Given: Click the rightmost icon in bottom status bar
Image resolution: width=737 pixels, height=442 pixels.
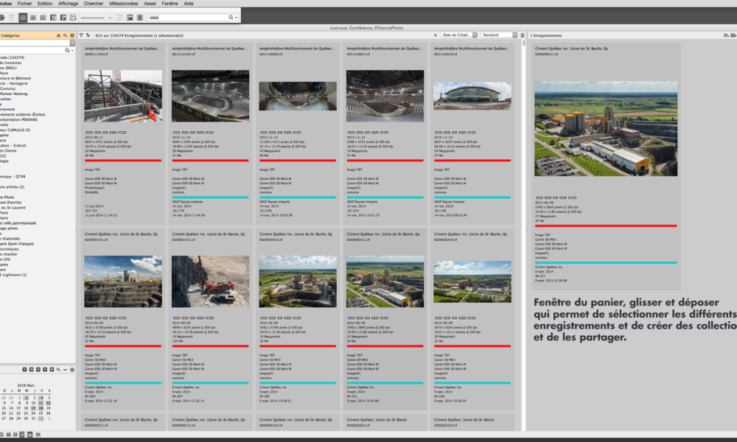Looking at the screenshot, I should 38,435.
